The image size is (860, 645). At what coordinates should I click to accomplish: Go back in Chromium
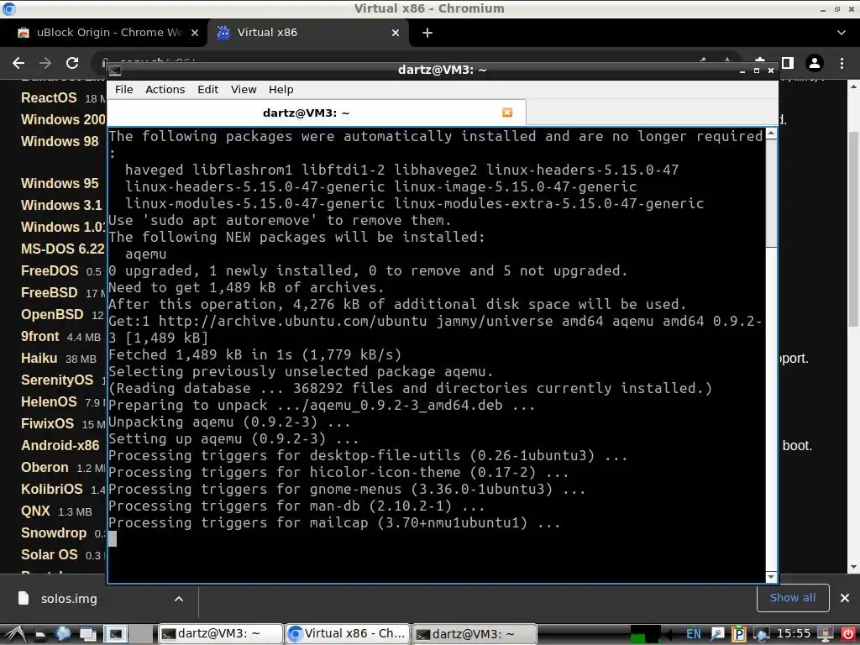pos(18,63)
